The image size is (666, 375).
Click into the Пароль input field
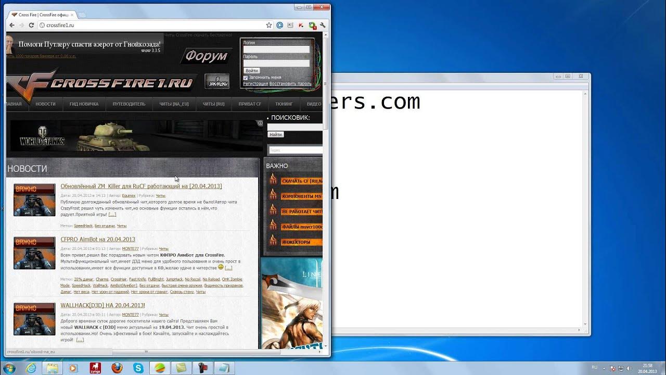point(276,63)
